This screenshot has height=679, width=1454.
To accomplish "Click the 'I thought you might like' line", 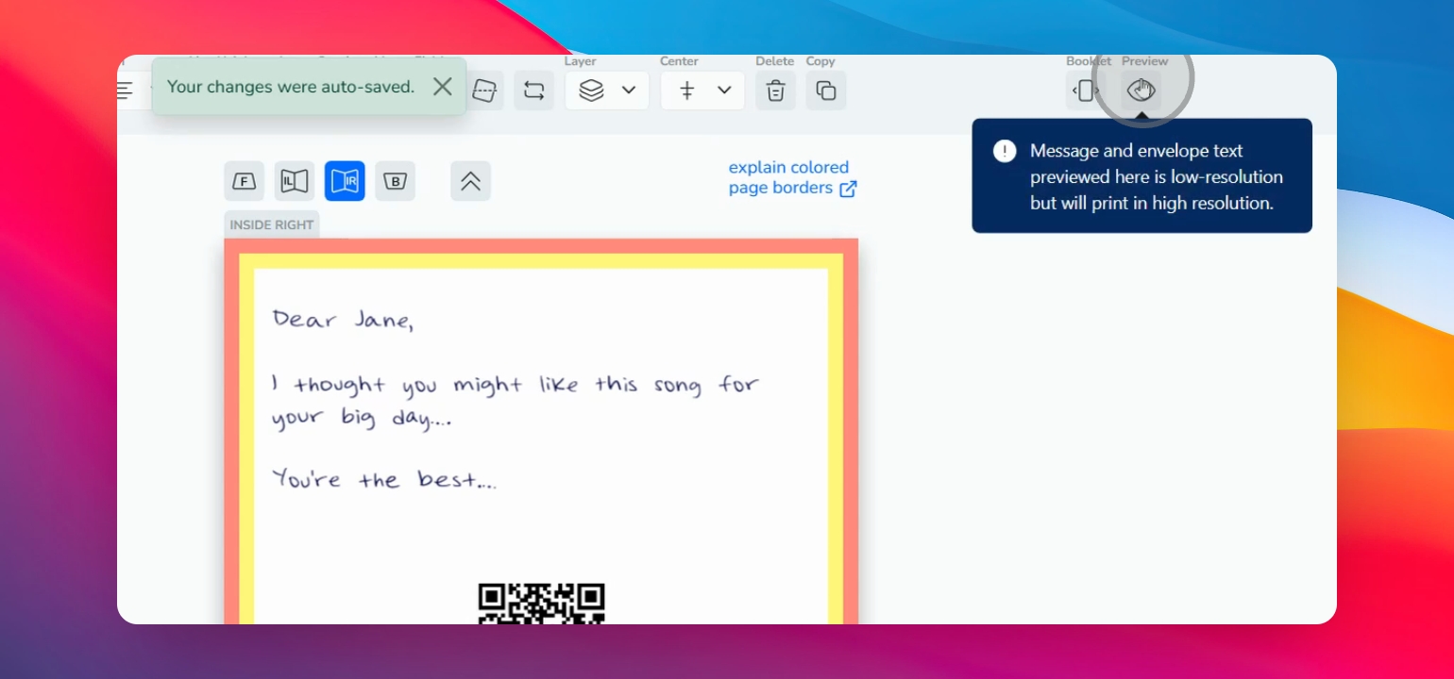I will (x=515, y=385).
